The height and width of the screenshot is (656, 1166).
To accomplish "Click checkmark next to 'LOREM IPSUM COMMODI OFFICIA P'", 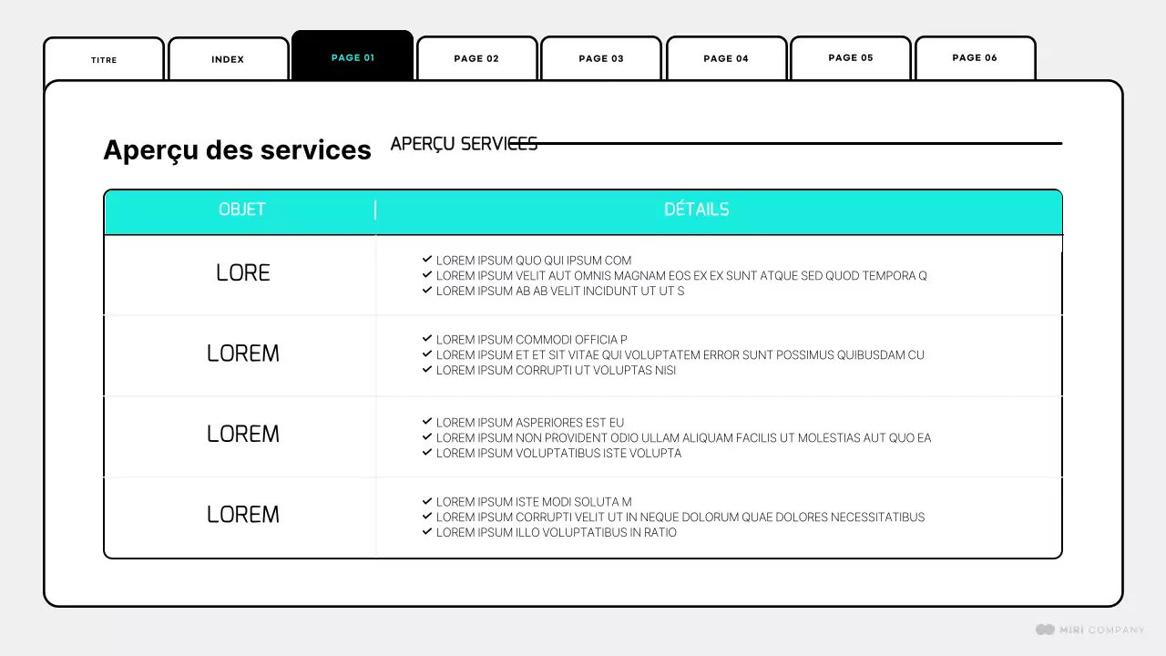I will [427, 339].
